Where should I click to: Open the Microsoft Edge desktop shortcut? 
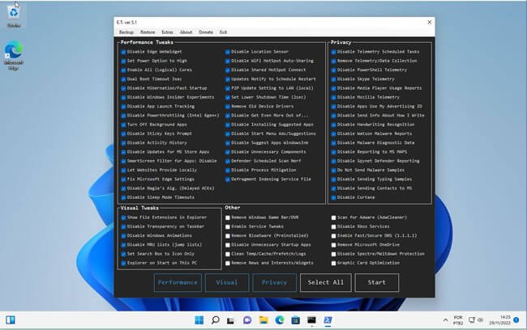(14, 55)
